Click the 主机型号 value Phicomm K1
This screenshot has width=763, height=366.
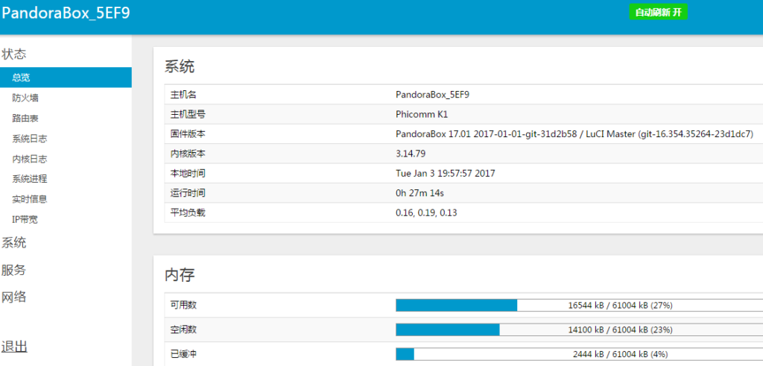(x=422, y=115)
